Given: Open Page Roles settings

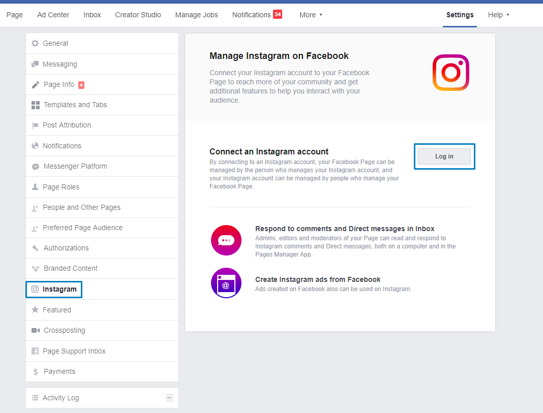Looking at the screenshot, I should (102, 187).
